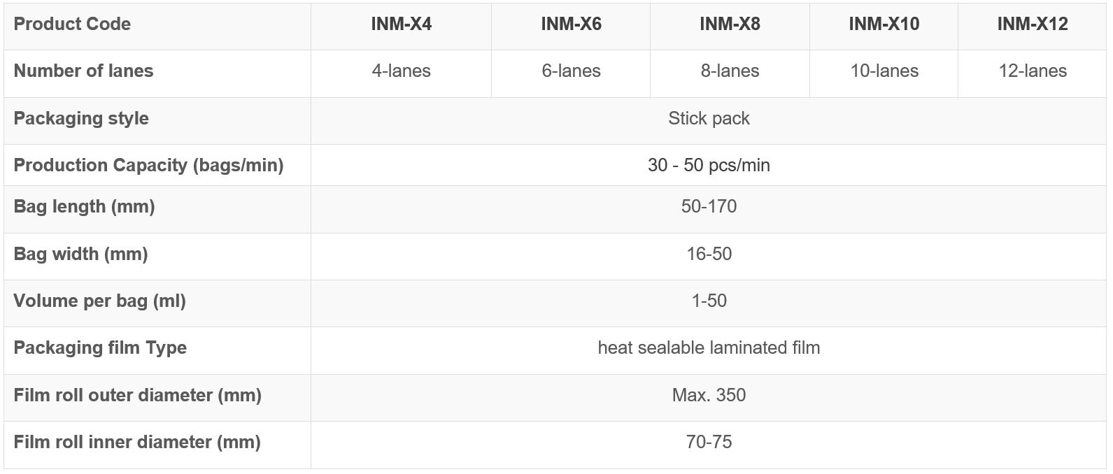Click the 1-50 volume per bag value
The image size is (1113, 474).
(709, 301)
